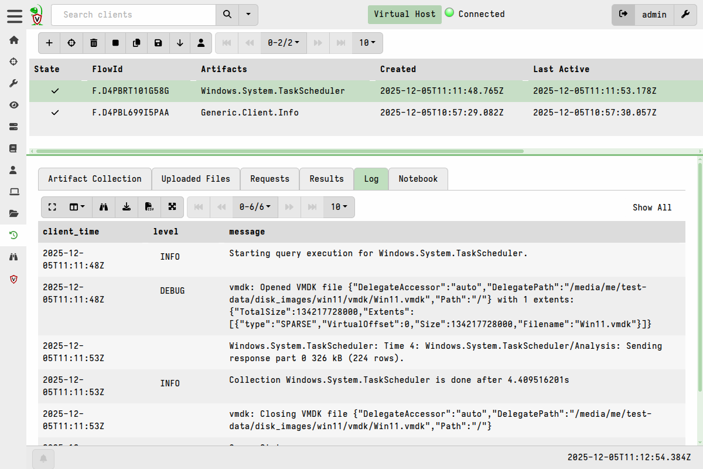Viewport: 703px width, 469px height.
Task: Click the stop collection square icon
Action: [x=115, y=43]
